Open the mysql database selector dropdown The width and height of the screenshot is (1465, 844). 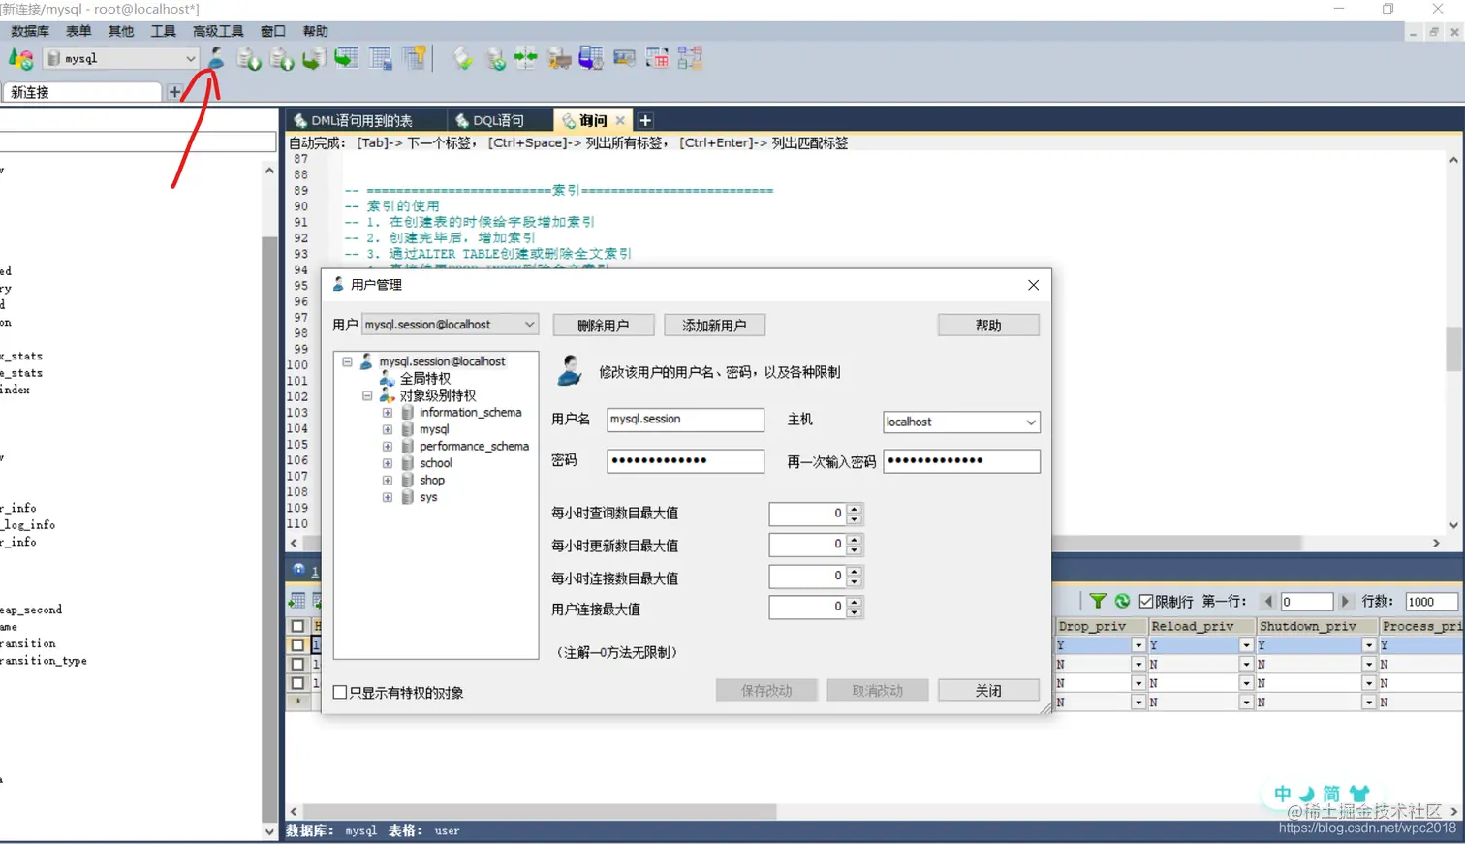click(x=121, y=59)
